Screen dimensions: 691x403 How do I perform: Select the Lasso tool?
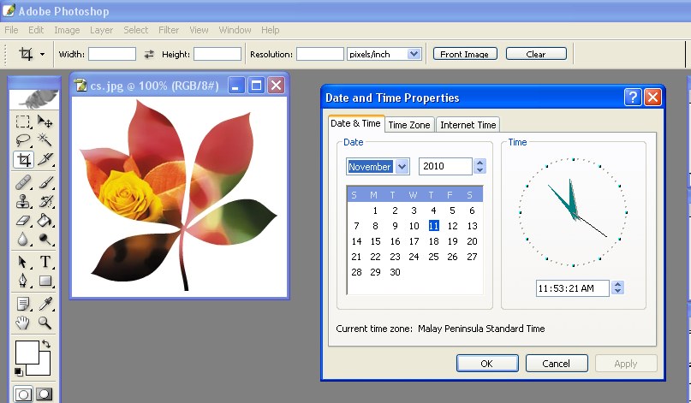pyautogui.click(x=23, y=140)
